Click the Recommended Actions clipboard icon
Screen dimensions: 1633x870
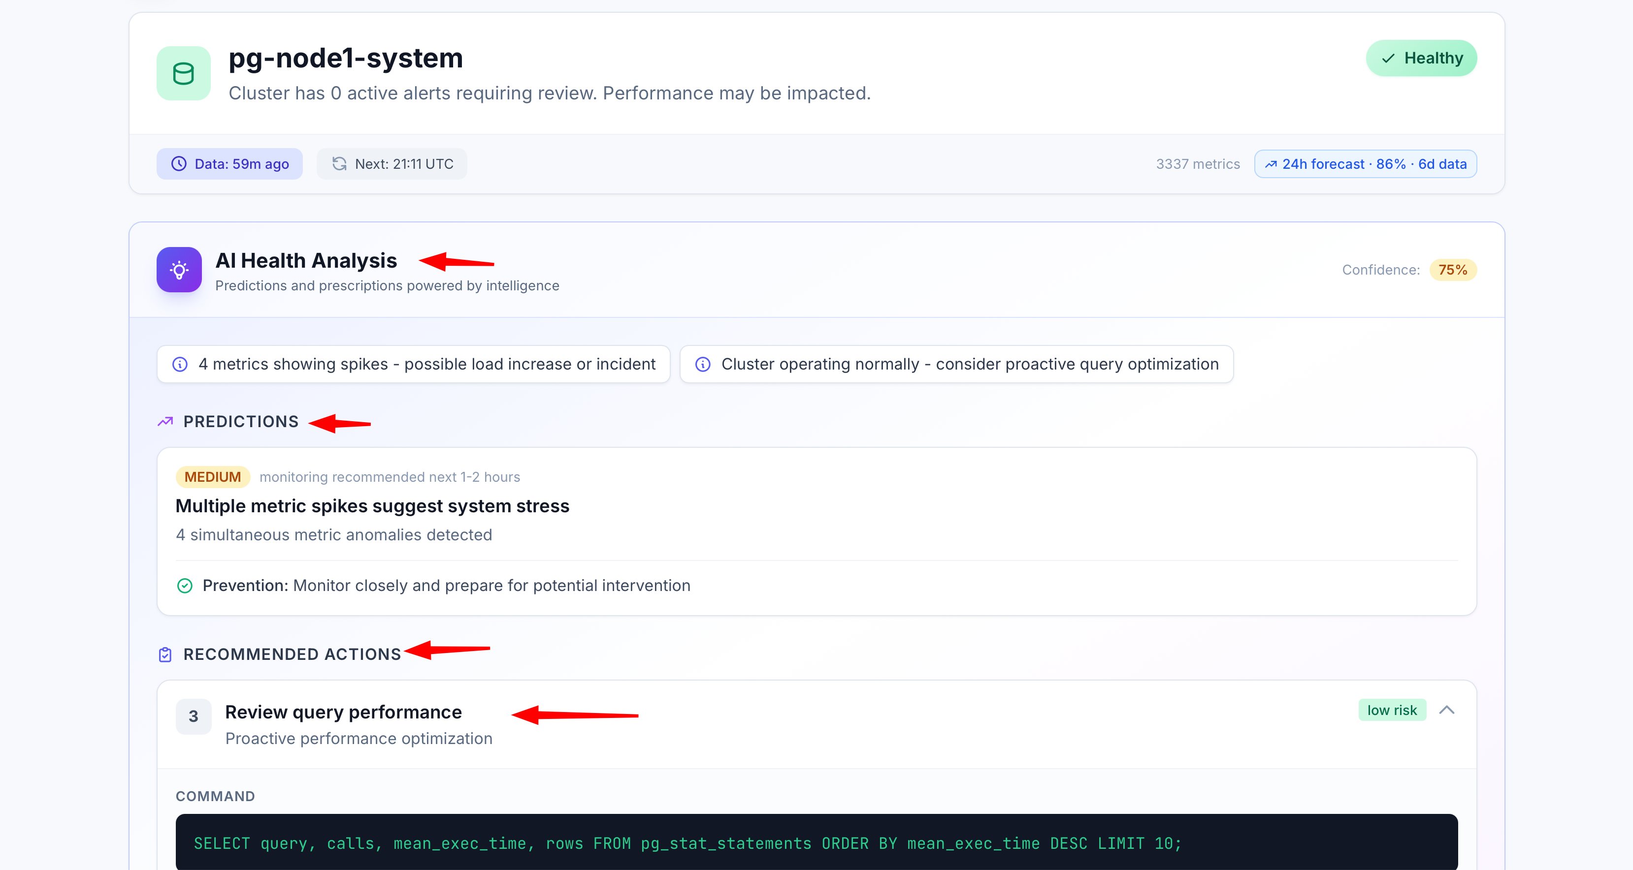[165, 654]
